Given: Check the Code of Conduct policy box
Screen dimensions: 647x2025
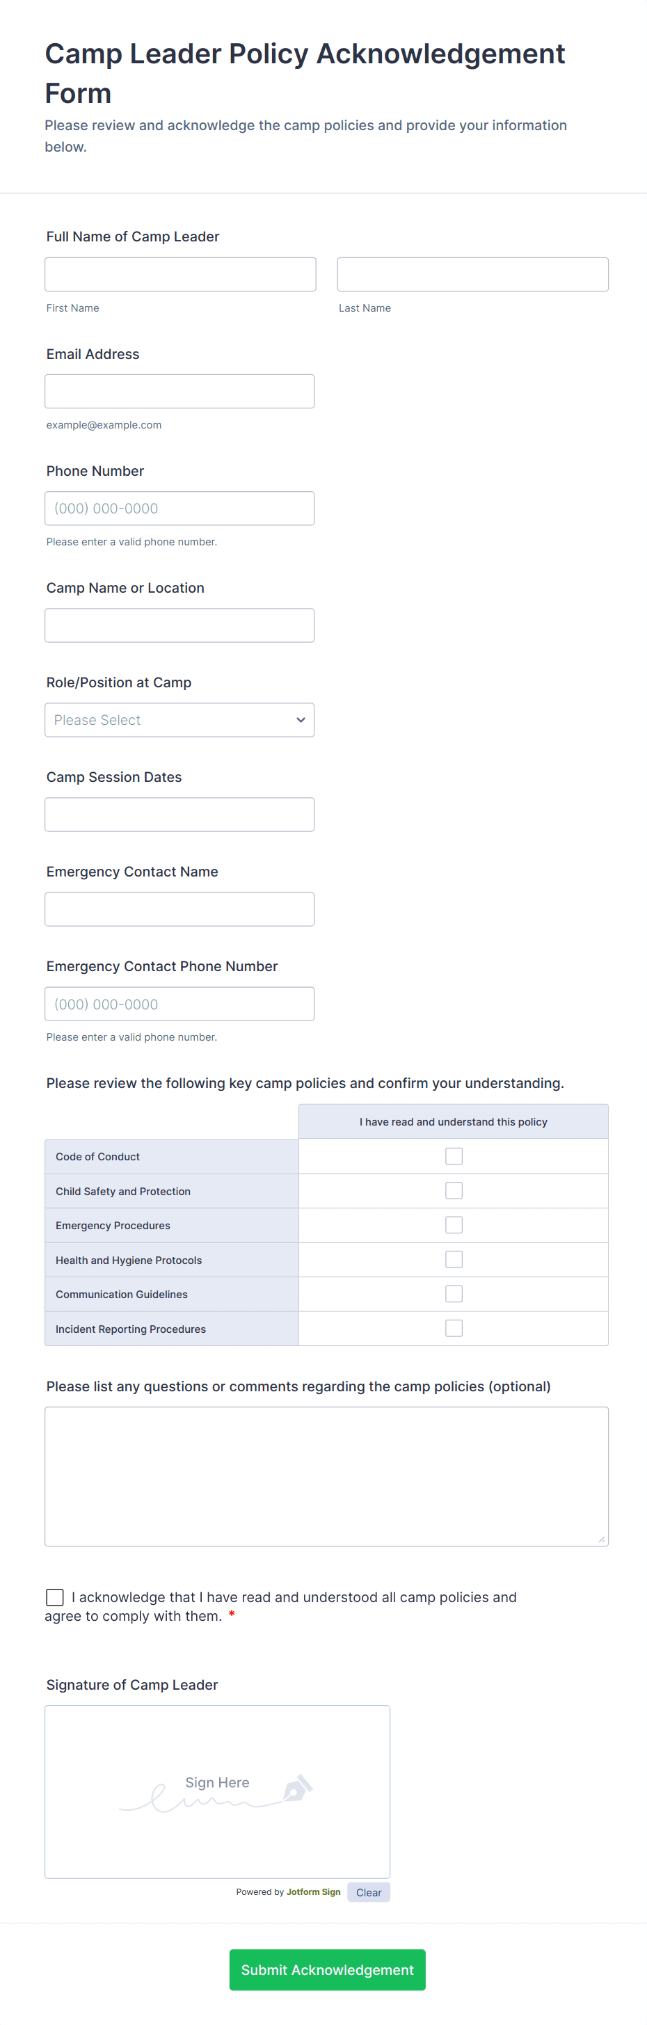Looking at the screenshot, I should pyautogui.click(x=454, y=1156).
